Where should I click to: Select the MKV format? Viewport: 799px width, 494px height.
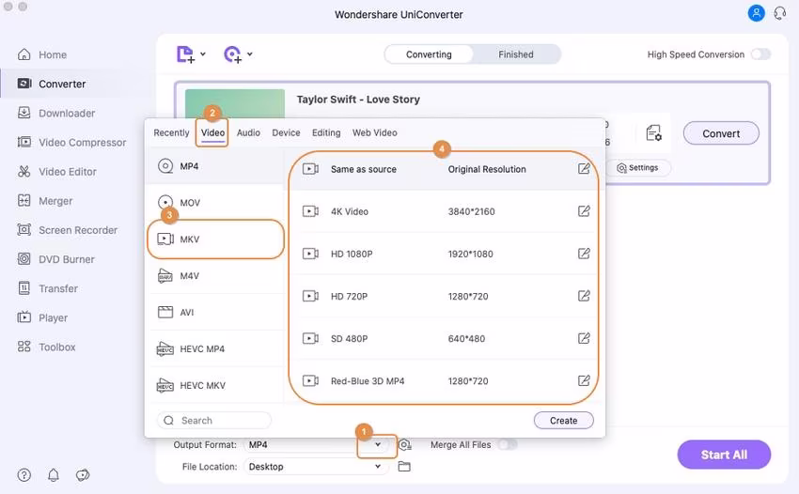tap(215, 239)
